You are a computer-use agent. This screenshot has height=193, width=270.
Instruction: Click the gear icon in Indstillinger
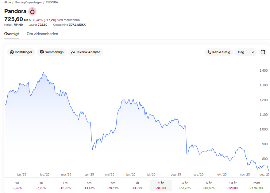pyautogui.click(x=12, y=52)
